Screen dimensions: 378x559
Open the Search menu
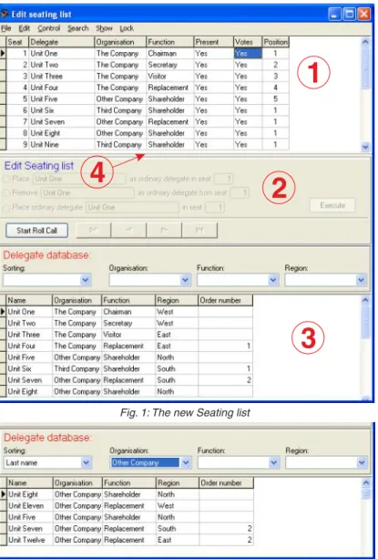(78, 28)
